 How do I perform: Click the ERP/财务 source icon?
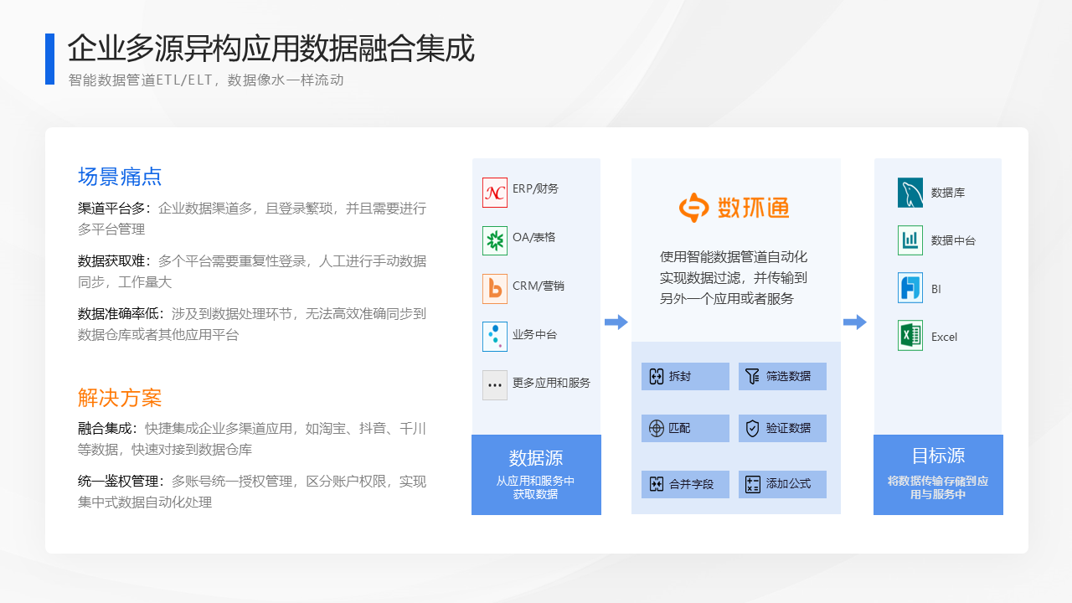point(495,192)
